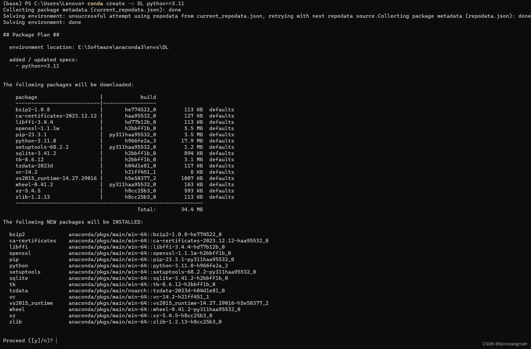Click the CSDN @QomolangmaH watermark
Viewport: 531px width, 349px height.
504,344
